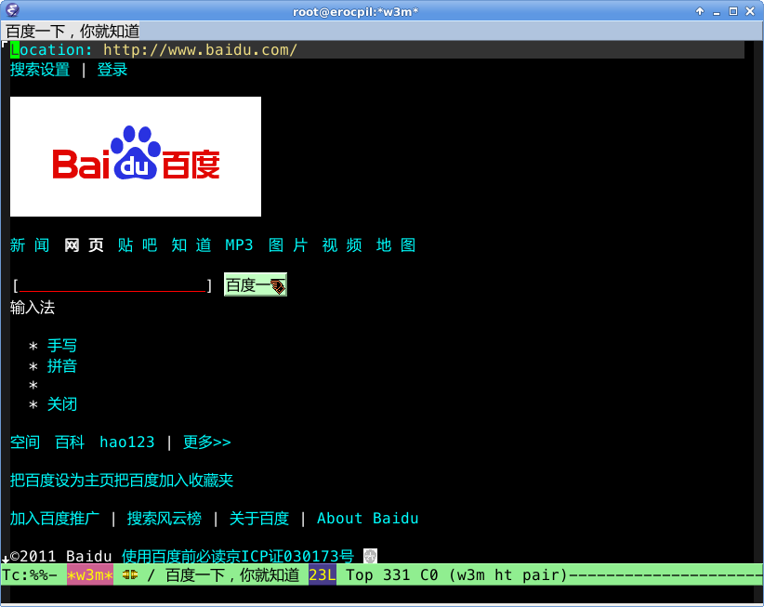Open 加入百度推广 link
The height and width of the screenshot is (607, 764).
click(x=55, y=519)
